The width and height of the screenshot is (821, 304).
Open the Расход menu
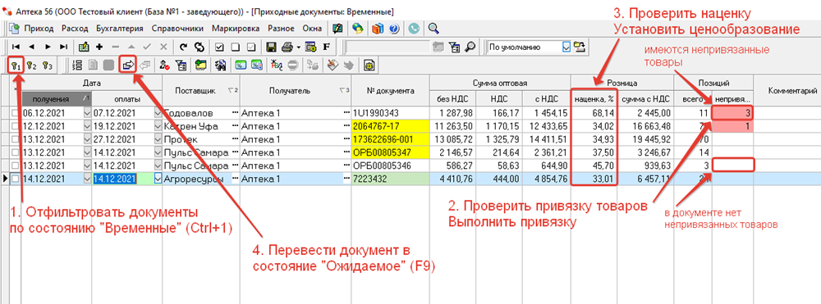click(x=75, y=28)
